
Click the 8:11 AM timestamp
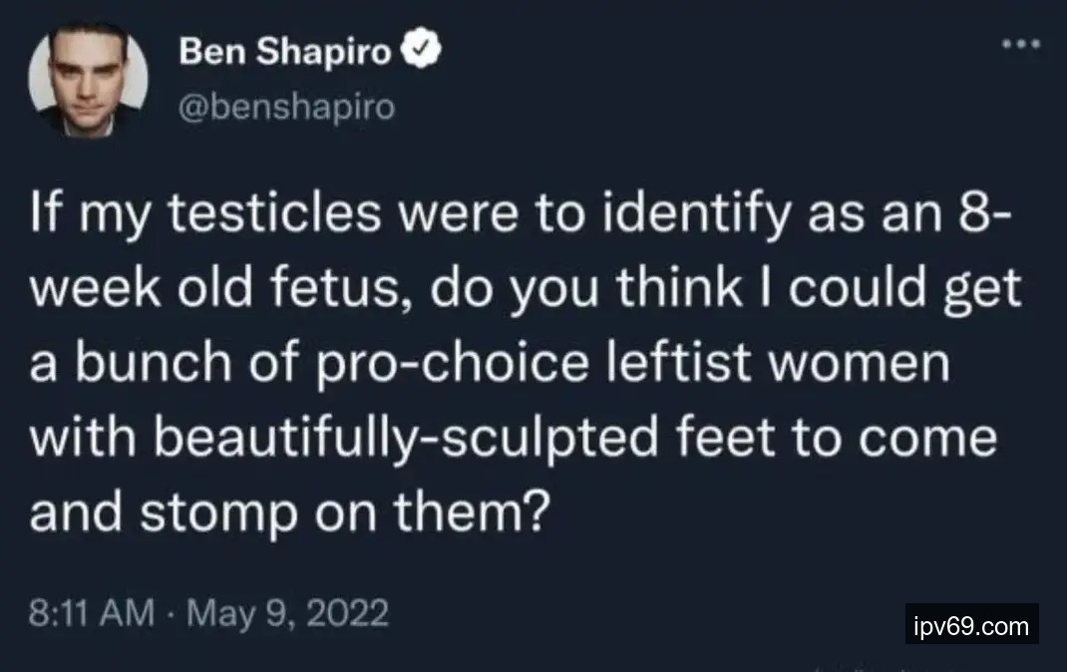[92, 611]
